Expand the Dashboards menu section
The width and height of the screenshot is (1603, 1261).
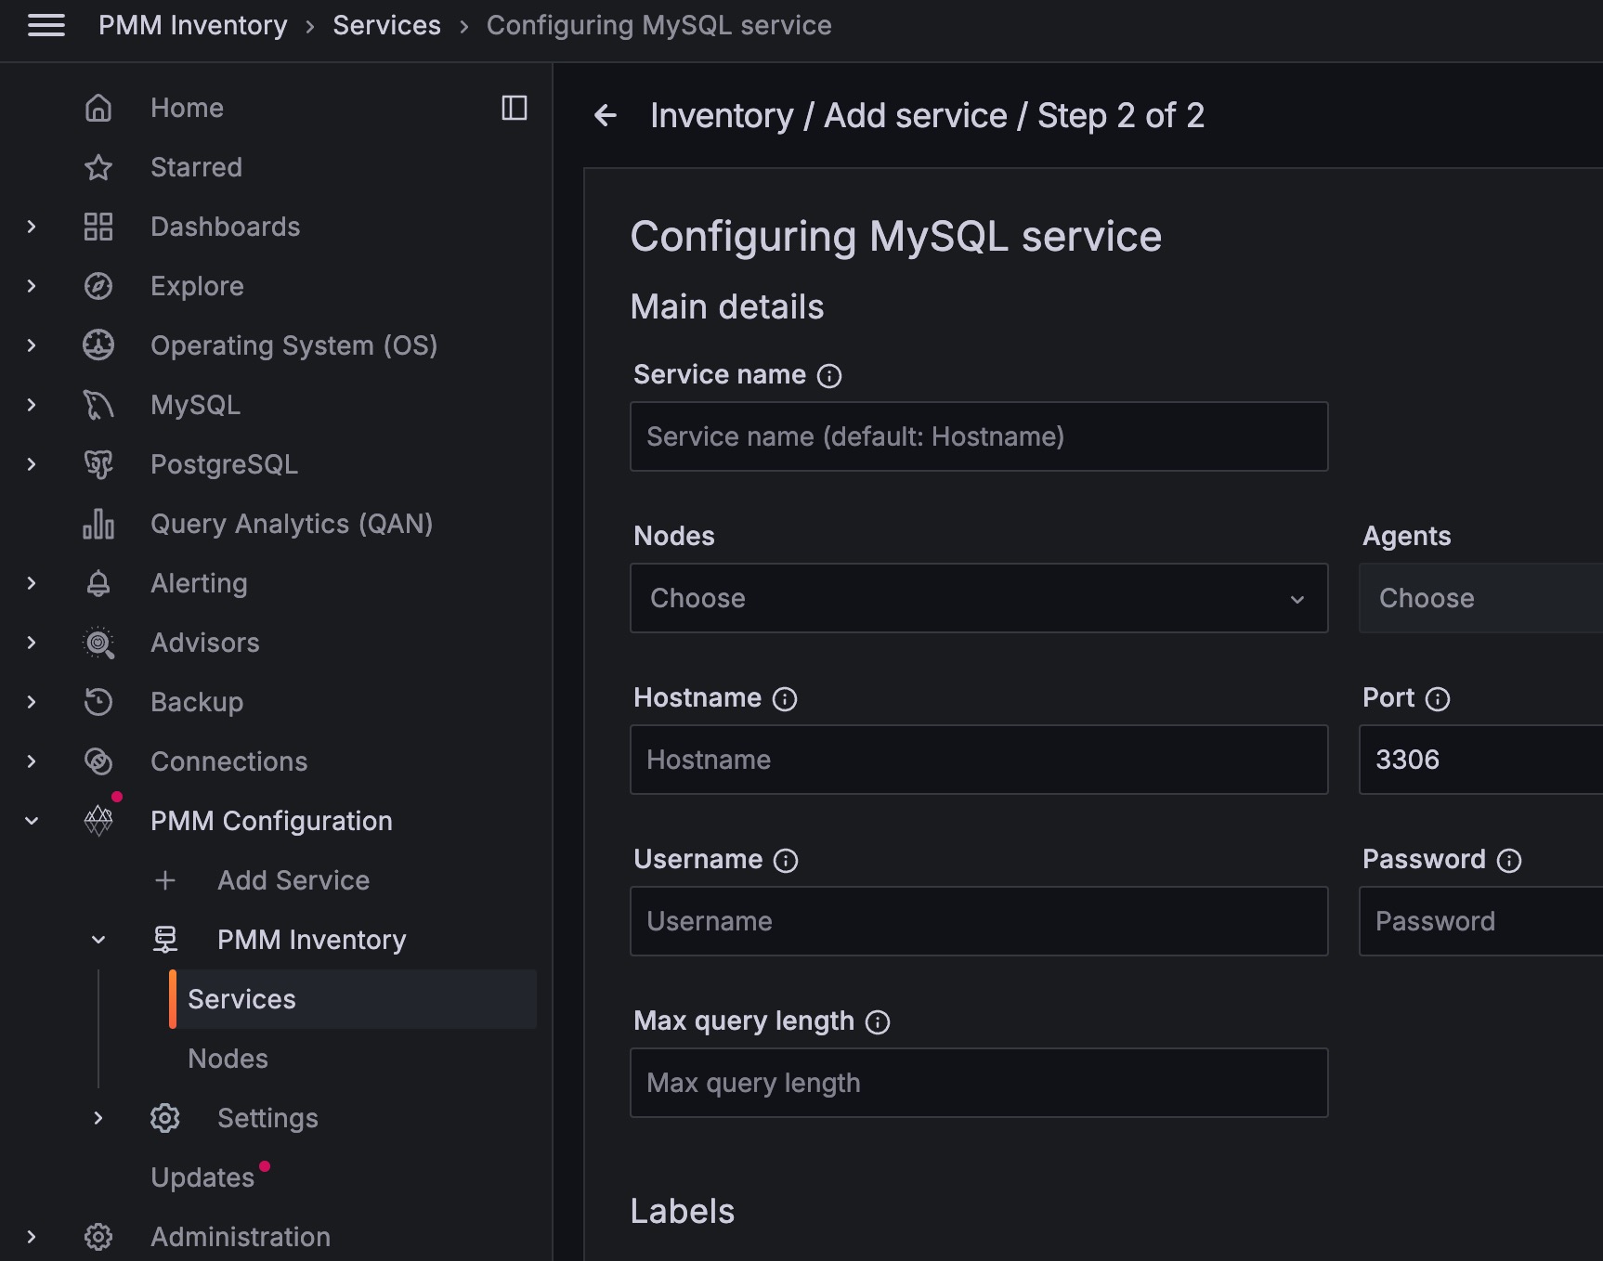pos(32,227)
